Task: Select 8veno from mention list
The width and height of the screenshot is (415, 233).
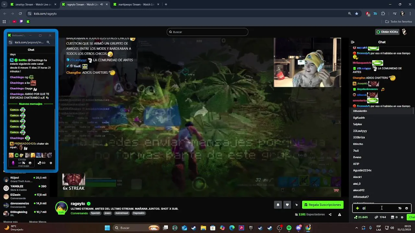Action: [381, 157]
